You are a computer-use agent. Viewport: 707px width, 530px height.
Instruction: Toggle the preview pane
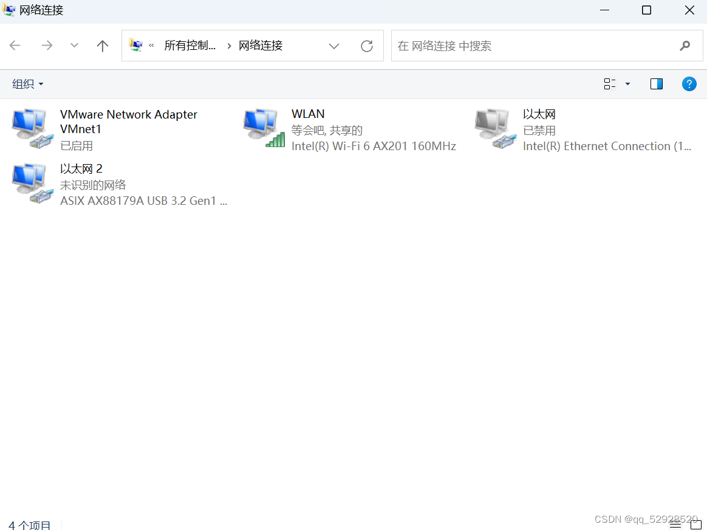coord(657,84)
